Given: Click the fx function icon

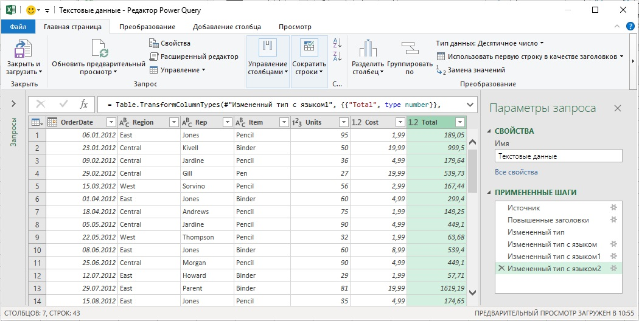Looking at the screenshot, I should 83,105.
